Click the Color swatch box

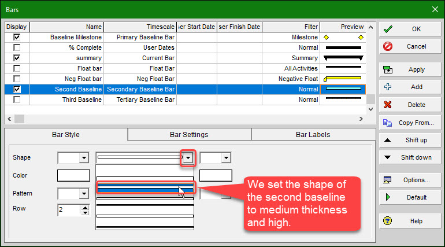tap(73, 176)
